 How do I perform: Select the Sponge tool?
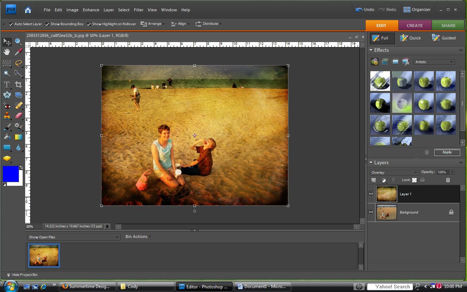(7, 158)
